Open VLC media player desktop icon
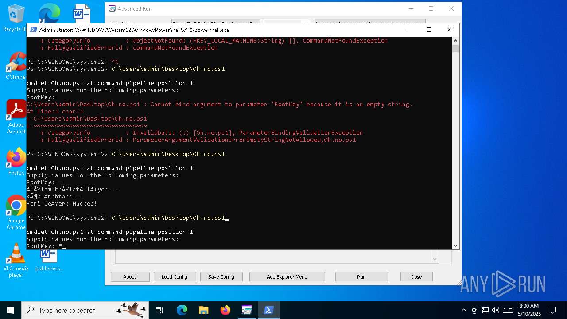This screenshot has width=567, height=319. tap(16, 261)
